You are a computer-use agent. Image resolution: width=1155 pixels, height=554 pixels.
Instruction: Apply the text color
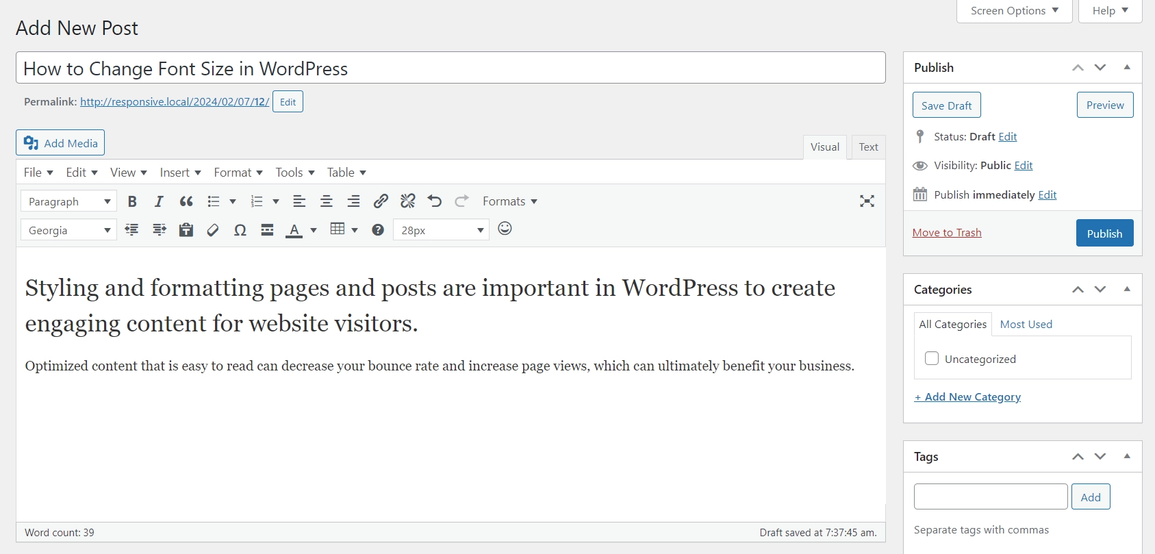pyautogui.click(x=294, y=230)
